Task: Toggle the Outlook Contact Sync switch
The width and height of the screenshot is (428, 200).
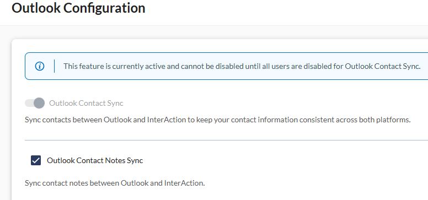Action: (35, 103)
